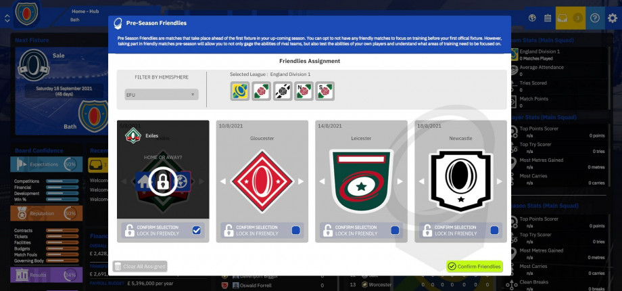Select the yellow England Division 1 league icon

coord(240,91)
